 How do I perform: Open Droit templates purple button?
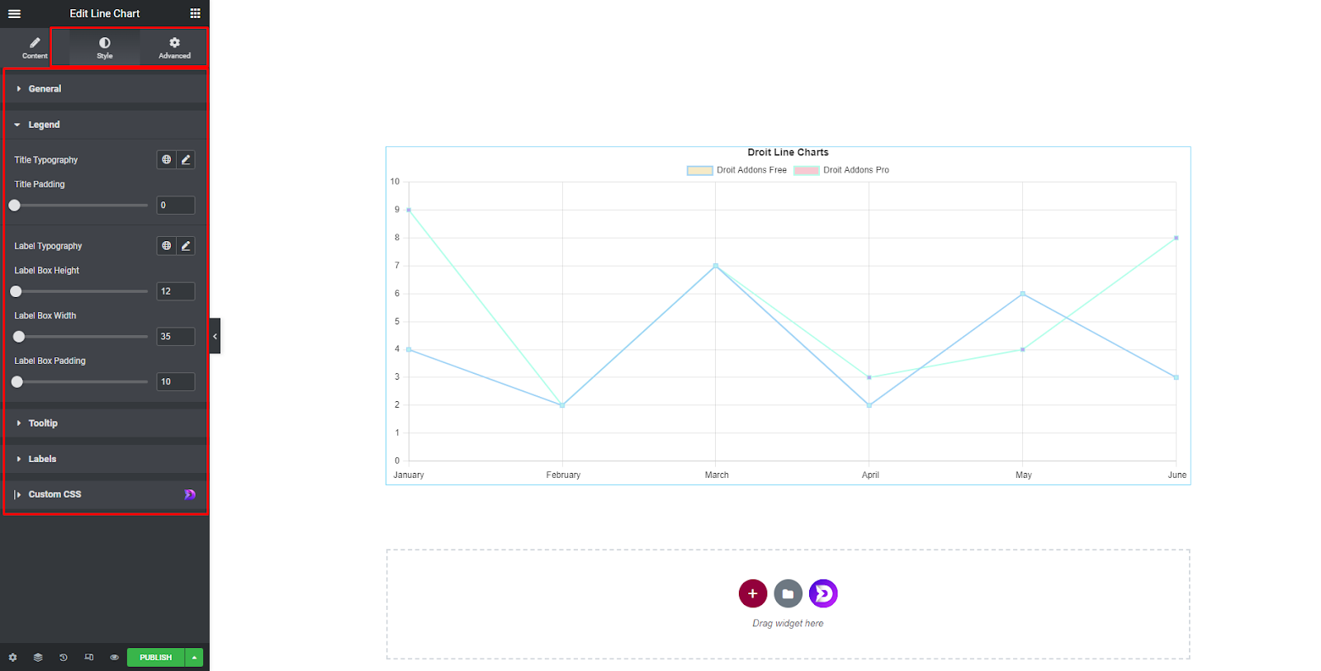tap(824, 593)
